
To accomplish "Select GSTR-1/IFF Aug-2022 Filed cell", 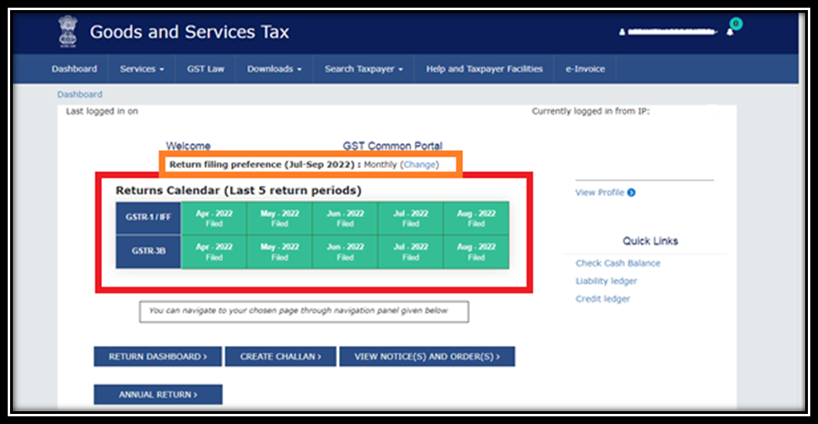I will click(x=477, y=218).
